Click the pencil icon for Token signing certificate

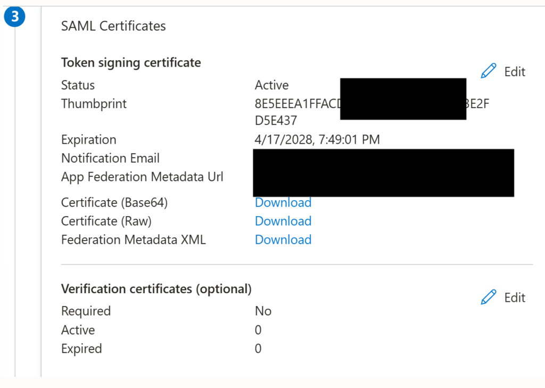489,71
